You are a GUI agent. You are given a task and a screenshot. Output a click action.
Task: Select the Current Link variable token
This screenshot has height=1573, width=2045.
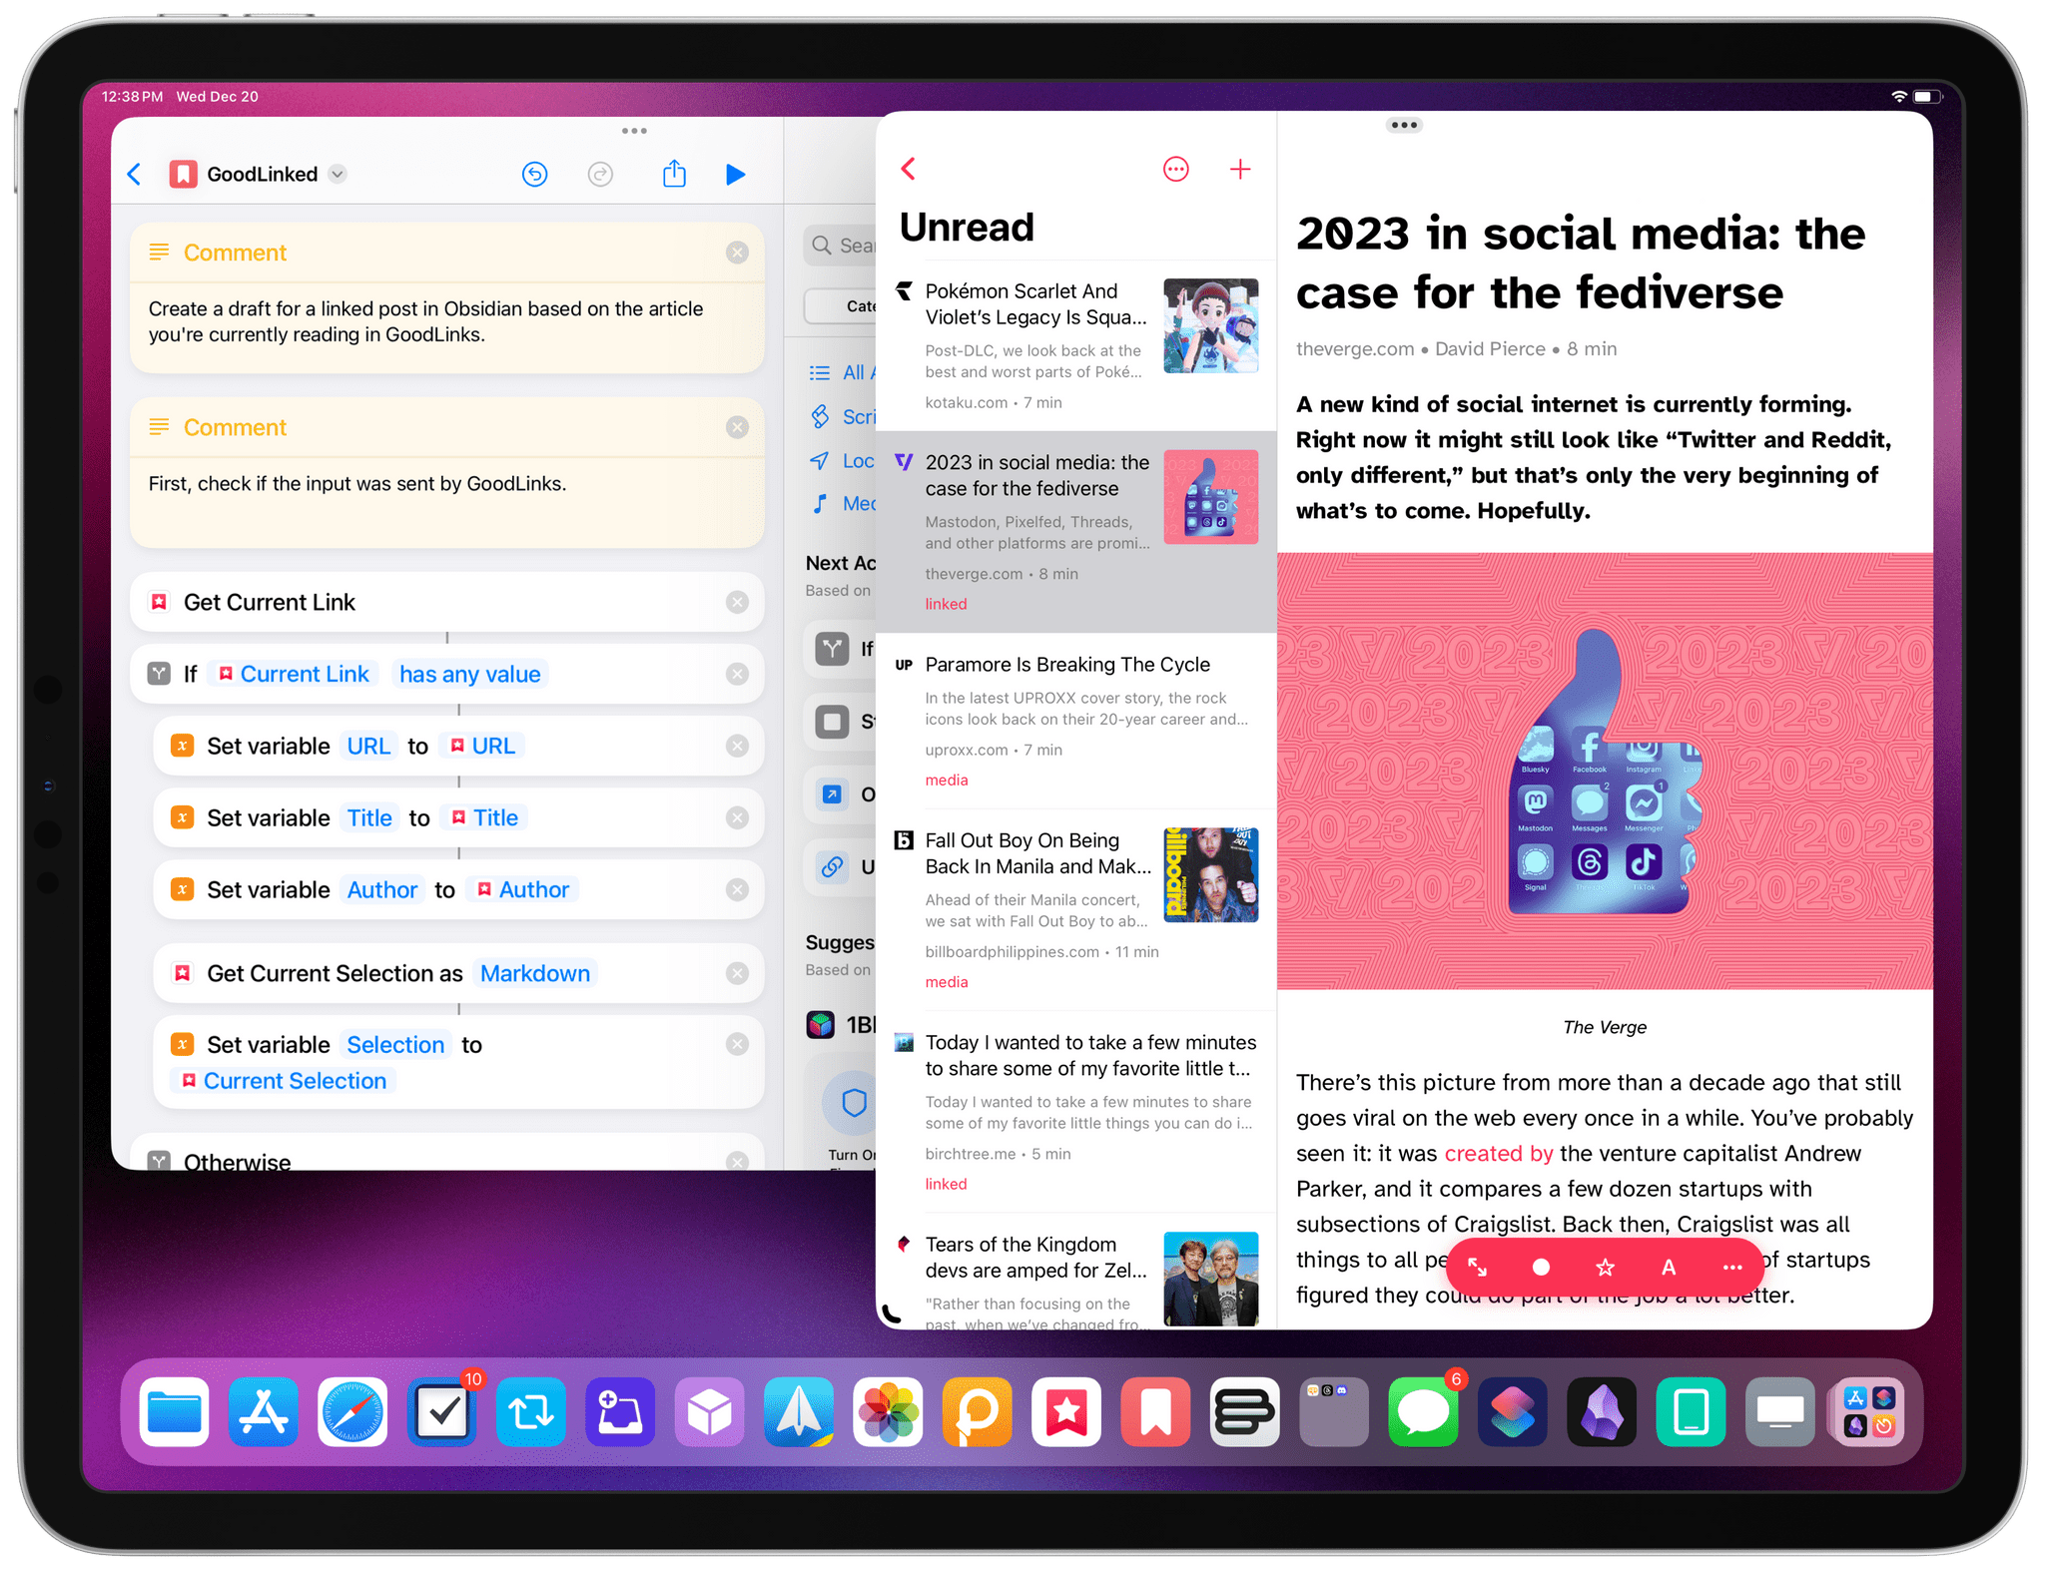(x=294, y=674)
